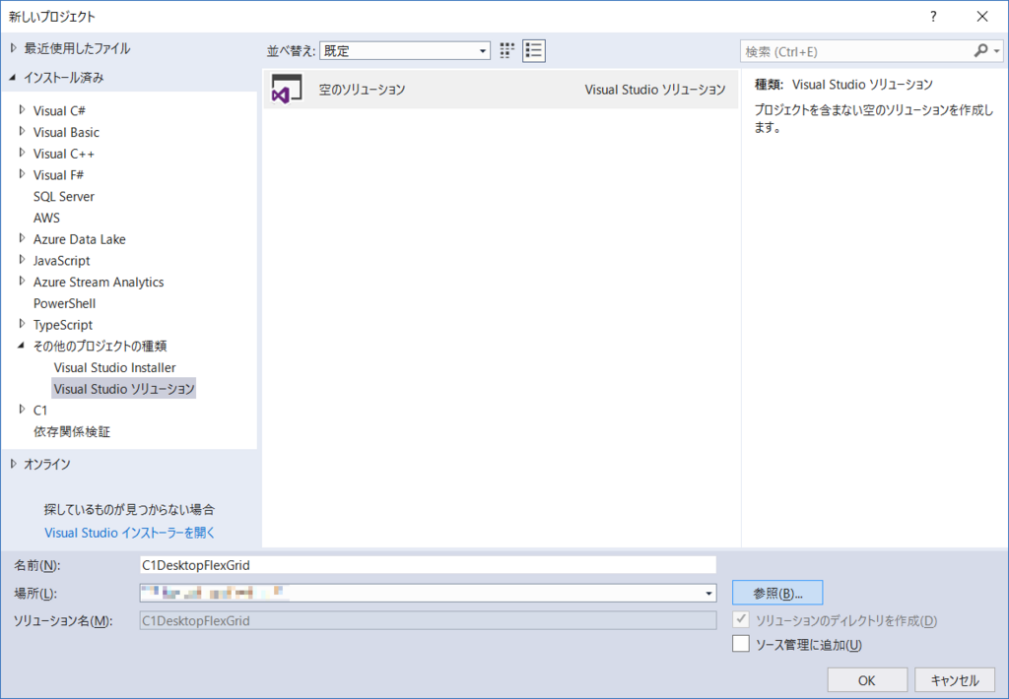Image resolution: width=1009 pixels, height=699 pixels.
Task: Switch to small icons view
Action: click(x=507, y=51)
